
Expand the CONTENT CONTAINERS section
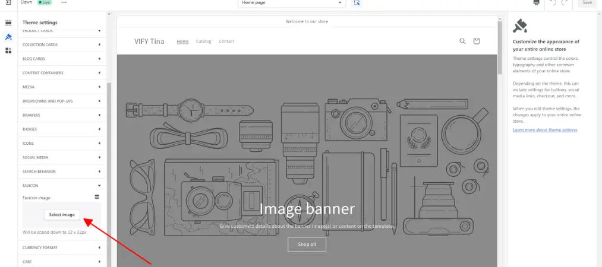(61, 73)
